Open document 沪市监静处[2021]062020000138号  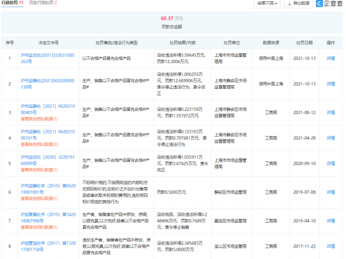47,84
